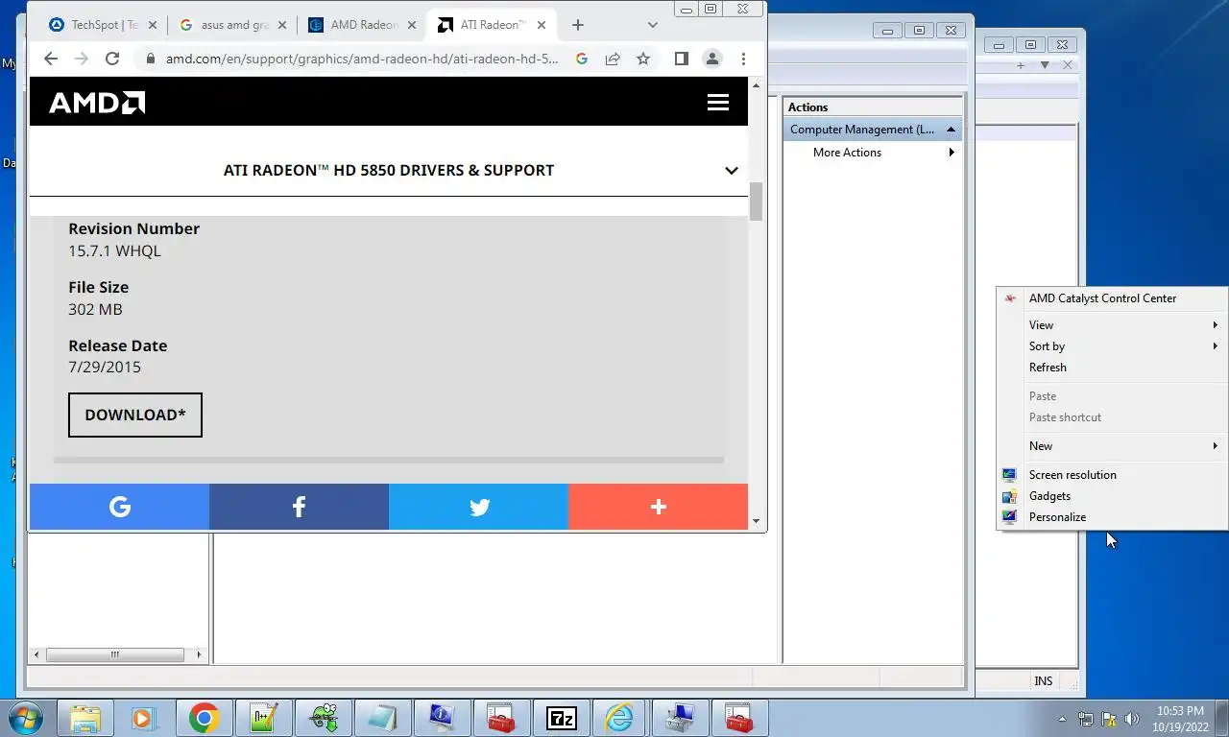This screenshot has height=737, width=1229.
Task: Open the Notepad++ taskbar icon
Action: pyautogui.click(x=263, y=718)
